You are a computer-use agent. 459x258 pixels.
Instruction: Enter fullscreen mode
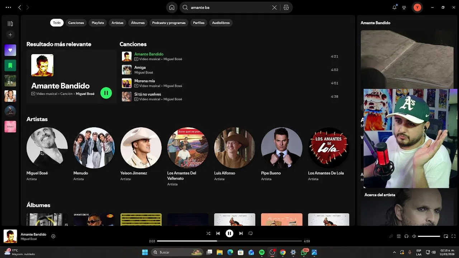pos(453,236)
